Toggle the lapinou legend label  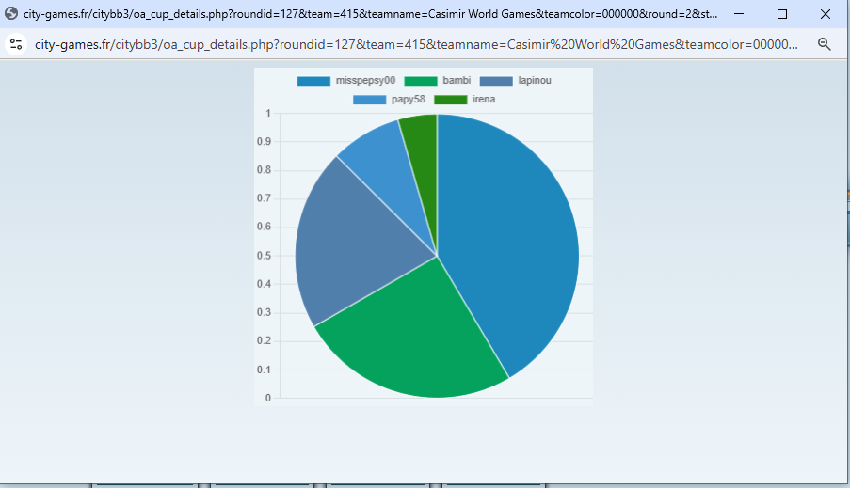pyautogui.click(x=534, y=81)
